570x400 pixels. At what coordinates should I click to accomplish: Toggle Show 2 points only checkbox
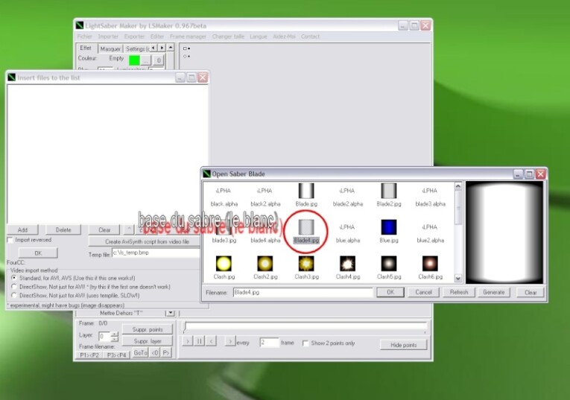point(305,343)
